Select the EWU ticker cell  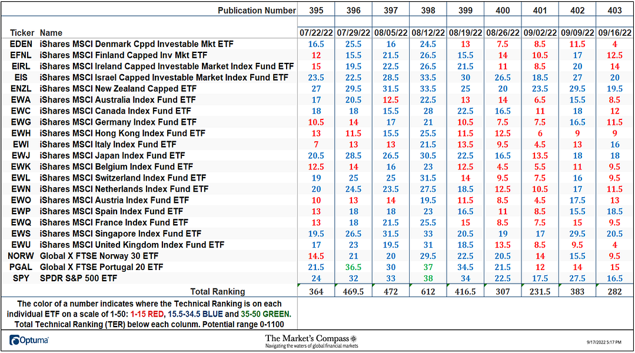pyautogui.click(x=21, y=245)
